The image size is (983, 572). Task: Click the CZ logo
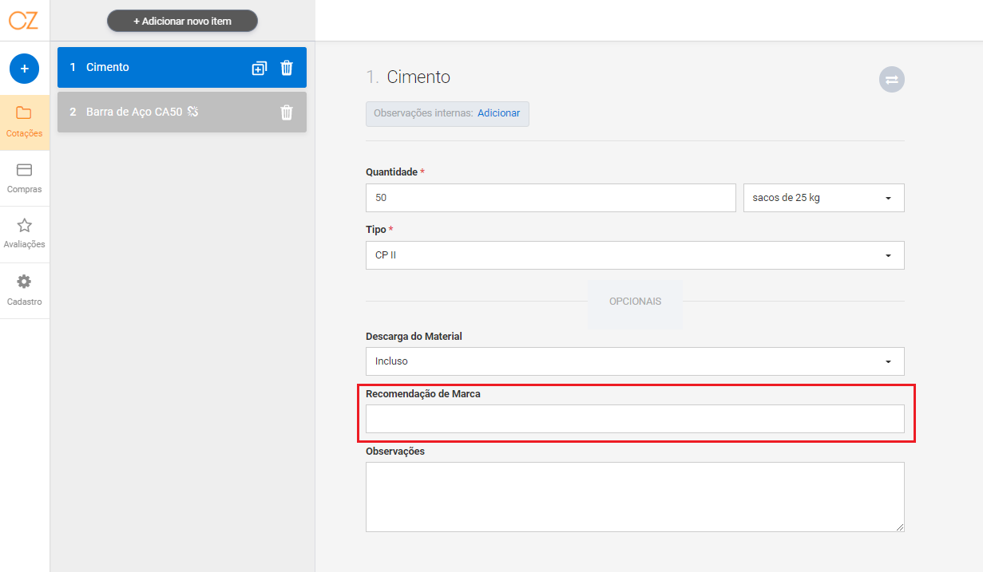pos(24,20)
